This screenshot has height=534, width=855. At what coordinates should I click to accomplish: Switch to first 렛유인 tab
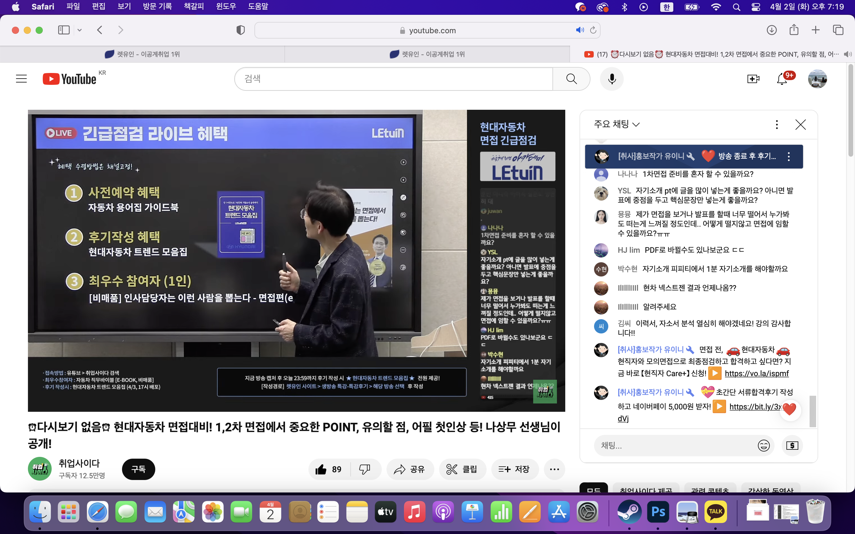click(x=142, y=54)
